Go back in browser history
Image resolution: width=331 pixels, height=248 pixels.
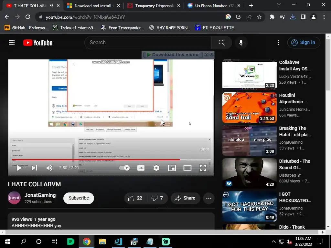click(7, 17)
